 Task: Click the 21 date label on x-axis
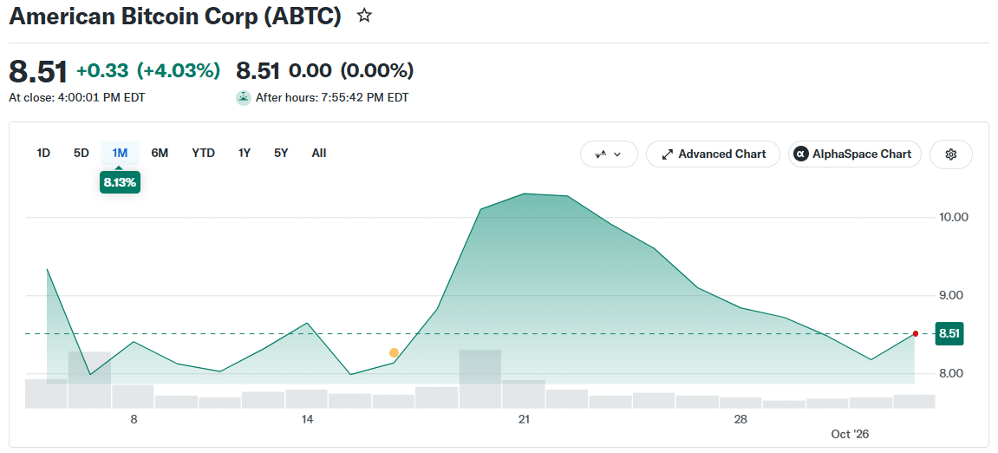[x=524, y=419]
